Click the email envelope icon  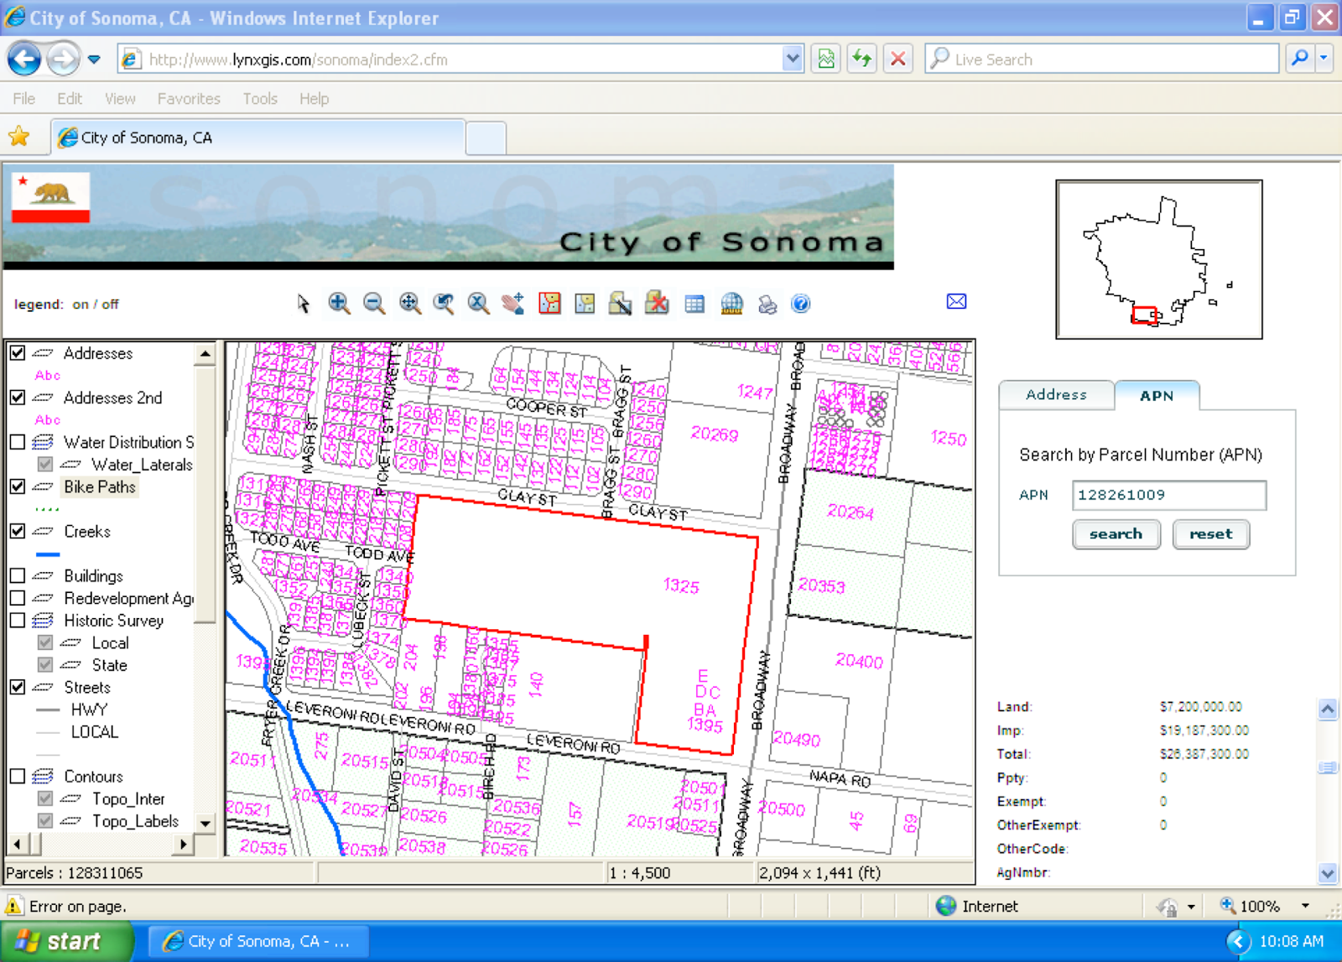pyautogui.click(x=956, y=302)
